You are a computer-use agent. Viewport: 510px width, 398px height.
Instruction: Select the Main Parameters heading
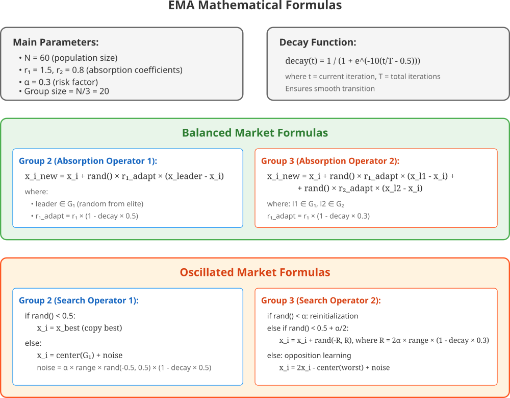[56, 42]
